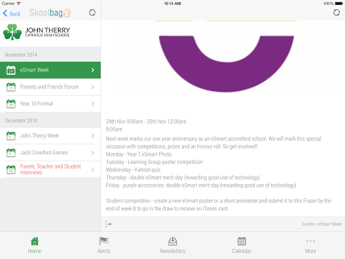Tap the Skoolbag logo in the header
Viewport: 345px width, 259px height.
(50, 13)
